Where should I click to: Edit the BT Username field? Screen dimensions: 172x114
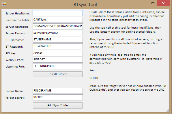(x=58, y=40)
